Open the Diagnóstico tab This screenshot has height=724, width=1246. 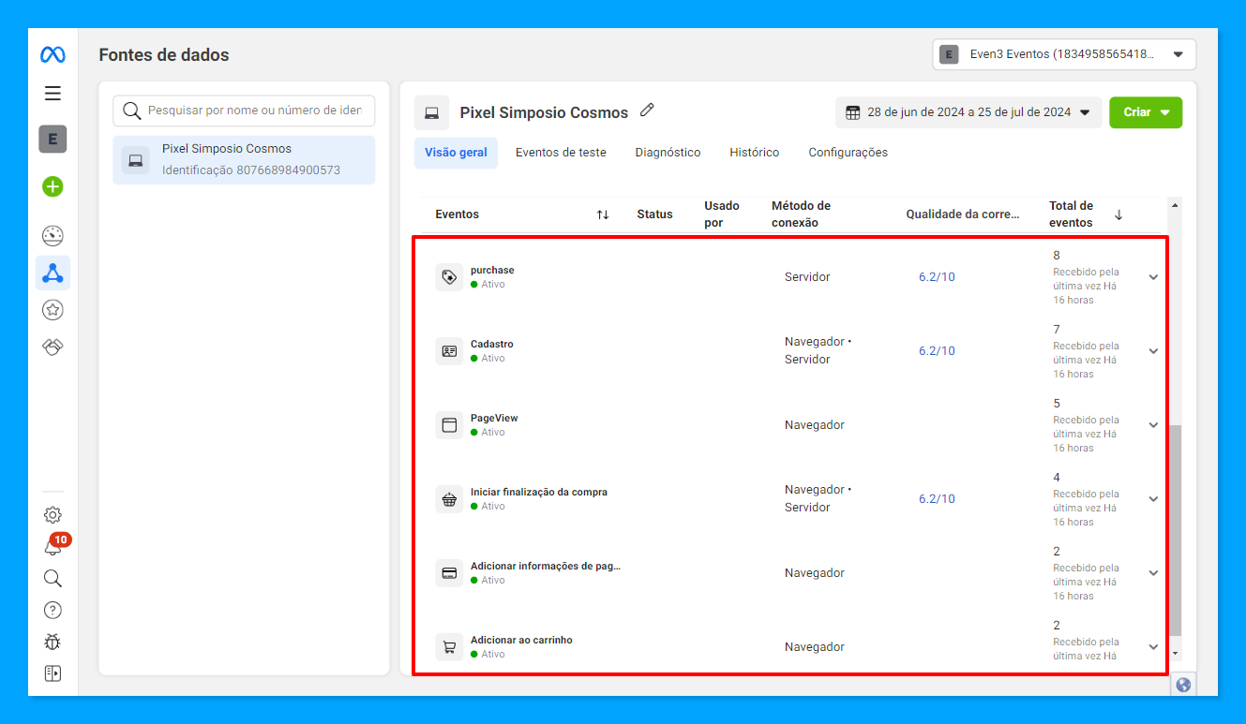pyautogui.click(x=668, y=153)
